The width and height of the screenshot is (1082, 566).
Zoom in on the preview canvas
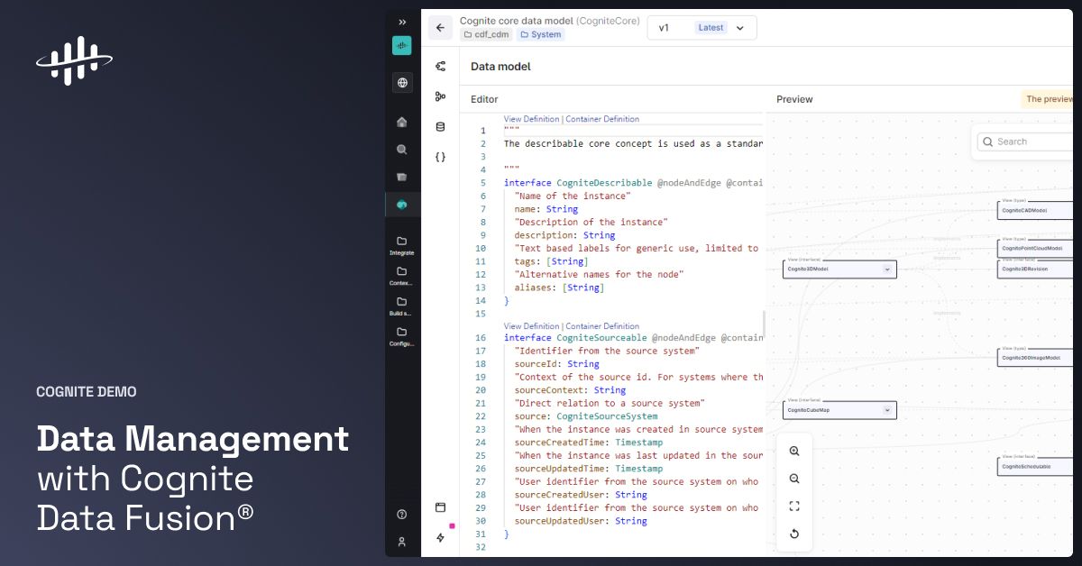point(794,451)
